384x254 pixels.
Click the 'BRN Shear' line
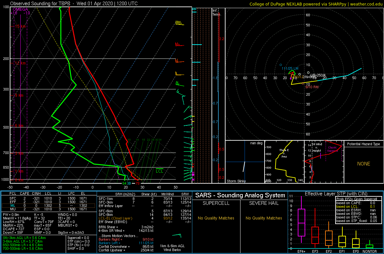pyautogui.click(x=127, y=227)
